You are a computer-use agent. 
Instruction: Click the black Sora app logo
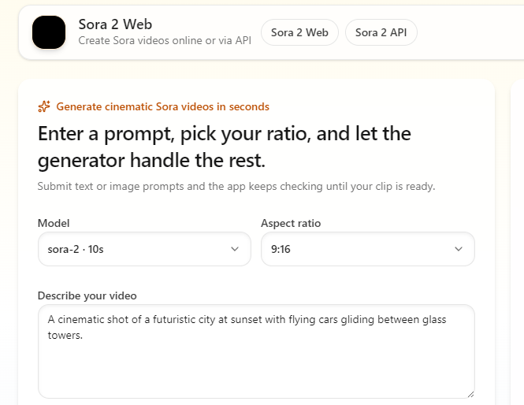[x=49, y=32]
